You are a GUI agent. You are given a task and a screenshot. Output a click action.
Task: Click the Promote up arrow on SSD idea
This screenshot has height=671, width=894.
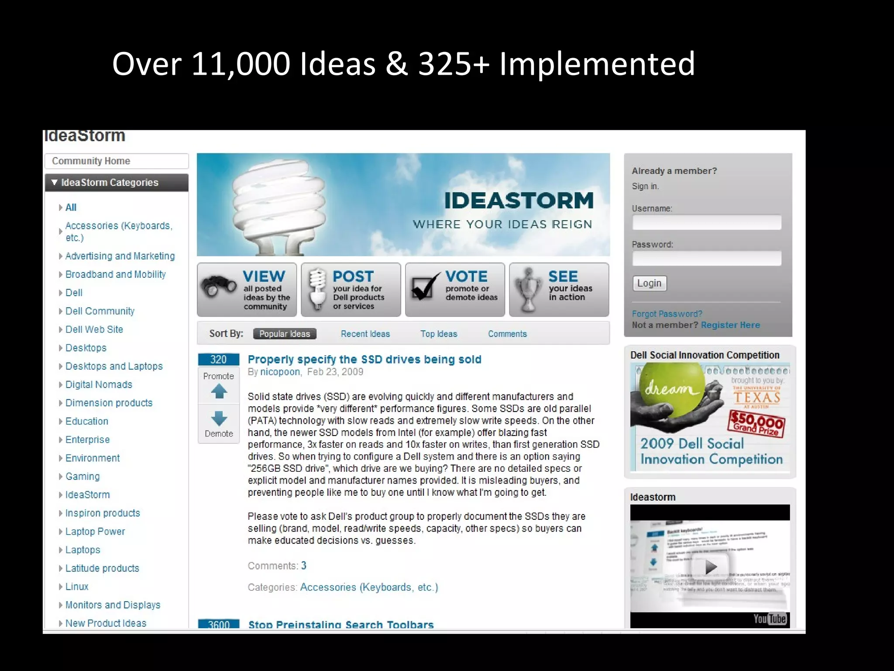[x=219, y=391]
